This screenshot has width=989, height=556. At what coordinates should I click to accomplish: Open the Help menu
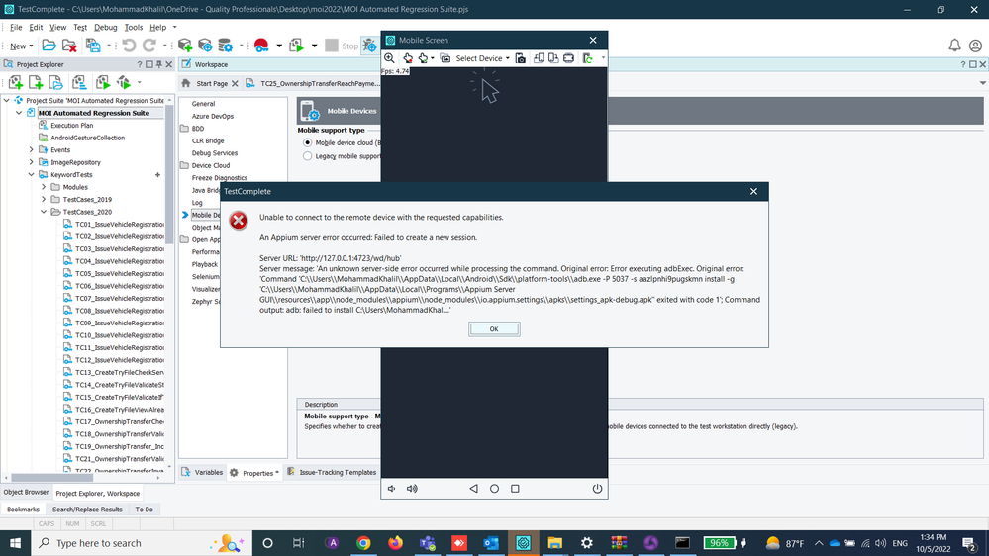(157, 27)
